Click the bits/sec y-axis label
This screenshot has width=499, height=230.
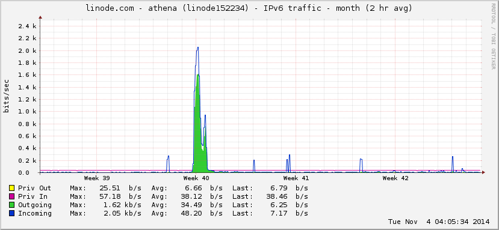click(6, 96)
